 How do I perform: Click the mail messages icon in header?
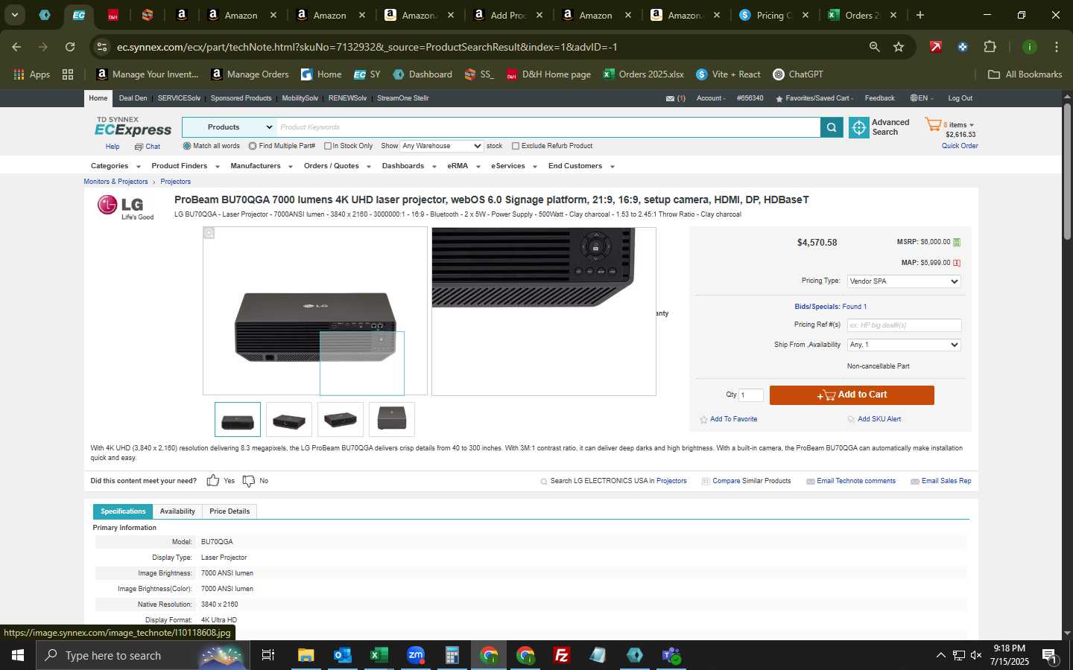(670, 98)
